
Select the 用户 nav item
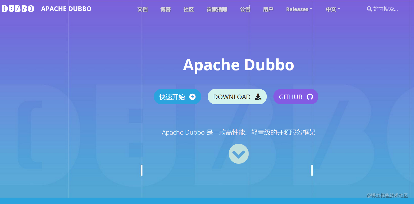(268, 9)
